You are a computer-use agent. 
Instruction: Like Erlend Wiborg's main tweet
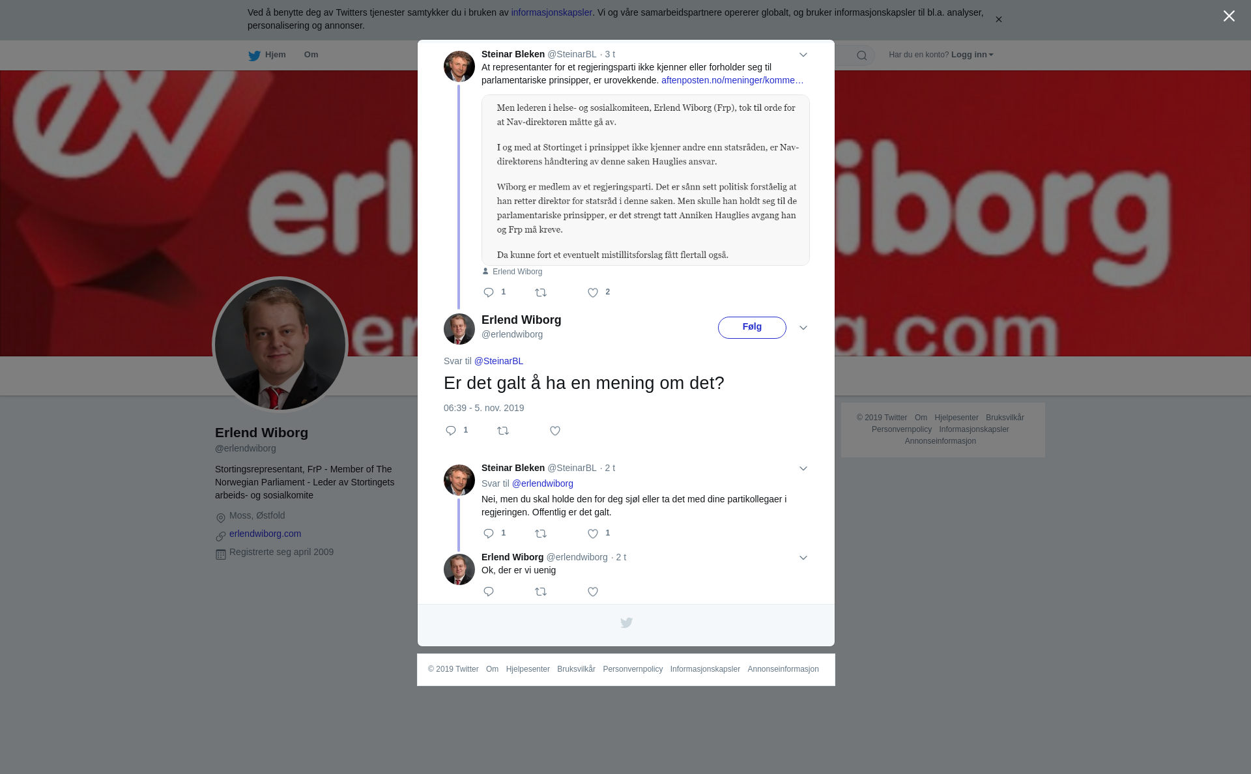(555, 431)
